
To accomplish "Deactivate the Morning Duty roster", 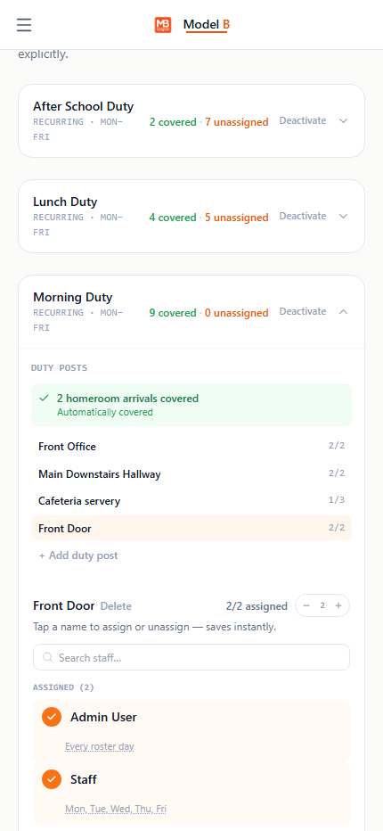I will [303, 312].
